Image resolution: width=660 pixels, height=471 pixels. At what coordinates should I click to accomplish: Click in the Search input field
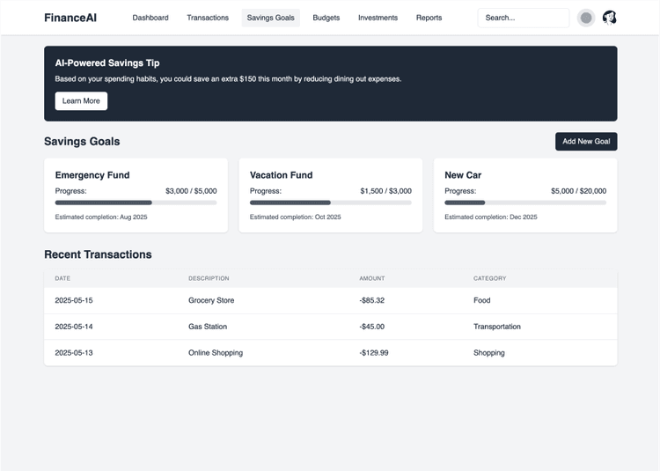coord(523,18)
